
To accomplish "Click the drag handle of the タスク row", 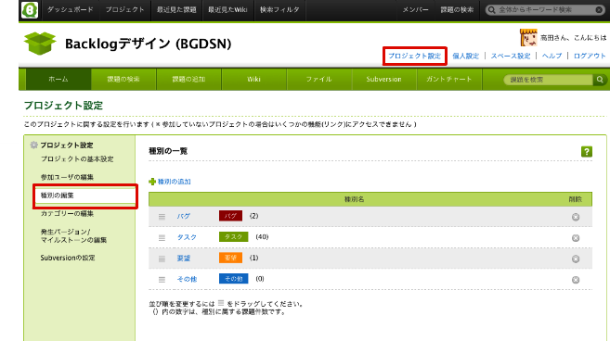I will 162,238.
